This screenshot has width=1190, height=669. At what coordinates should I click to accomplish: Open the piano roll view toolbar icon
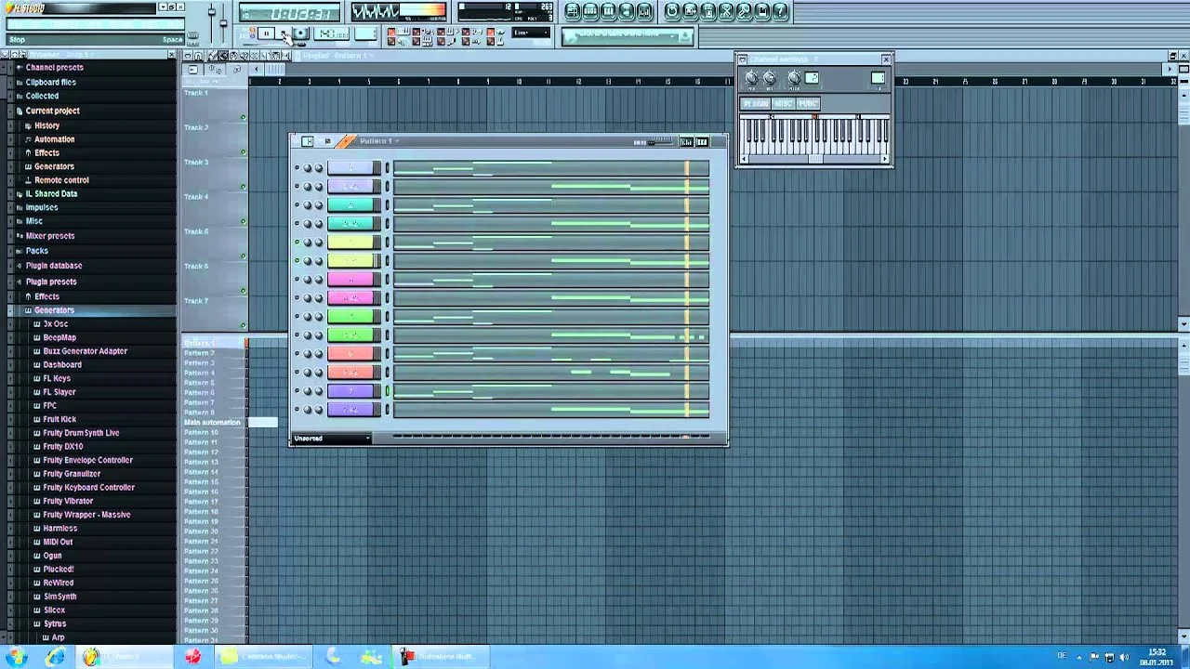pyautogui.click(x=608, y=11)
